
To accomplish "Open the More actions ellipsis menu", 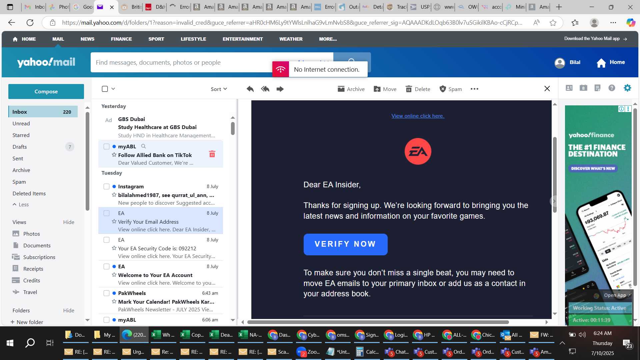I will pyautogui.click(x=474, y=89).
